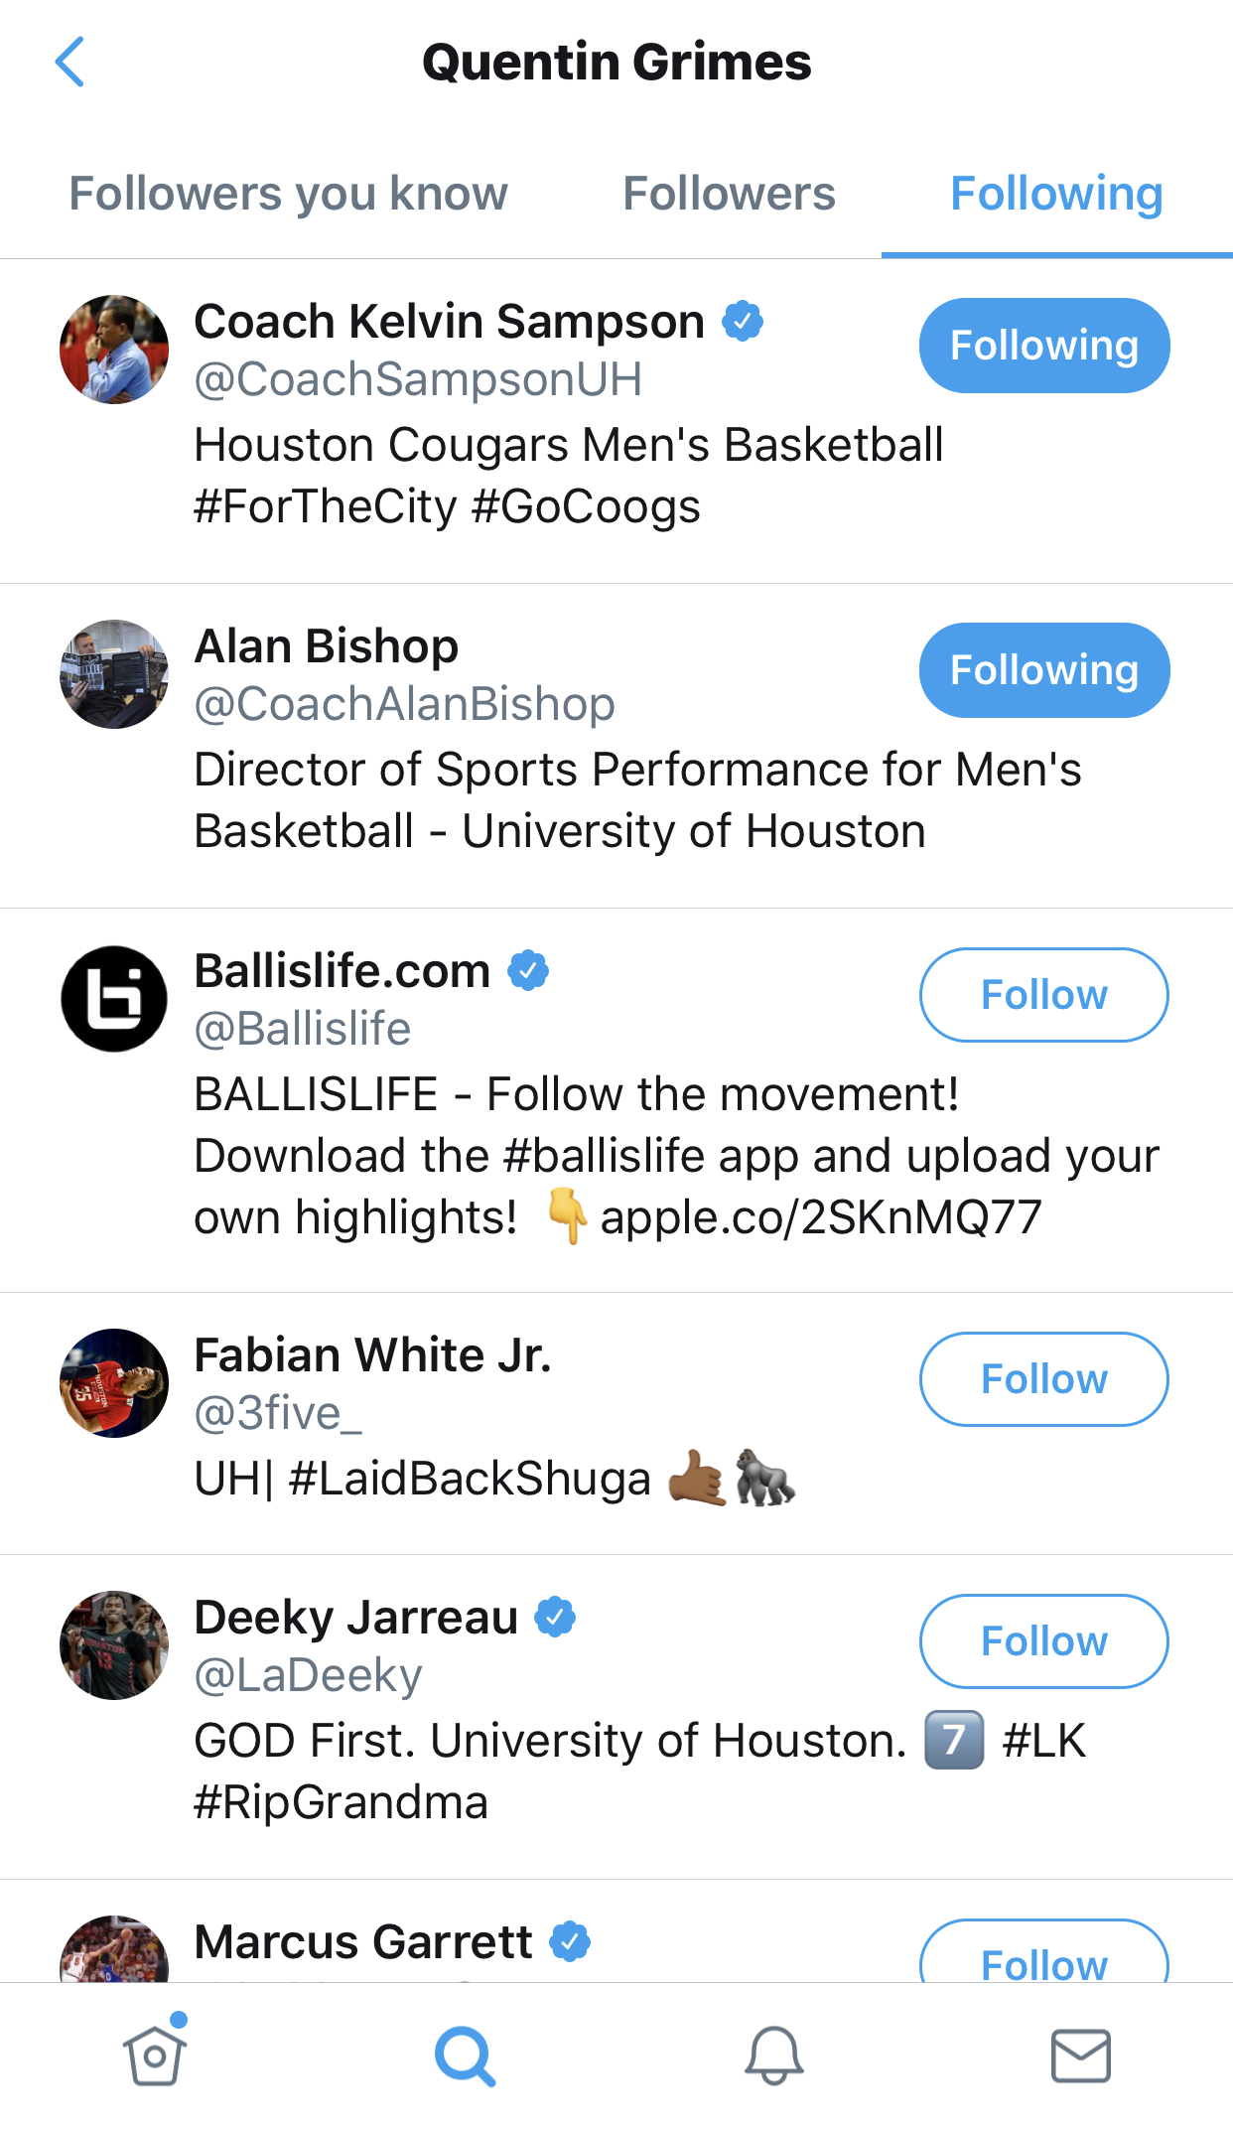Screen dimensions: 1233x2129
Task: Switch to the Followers tab
Action: [729, 194]
